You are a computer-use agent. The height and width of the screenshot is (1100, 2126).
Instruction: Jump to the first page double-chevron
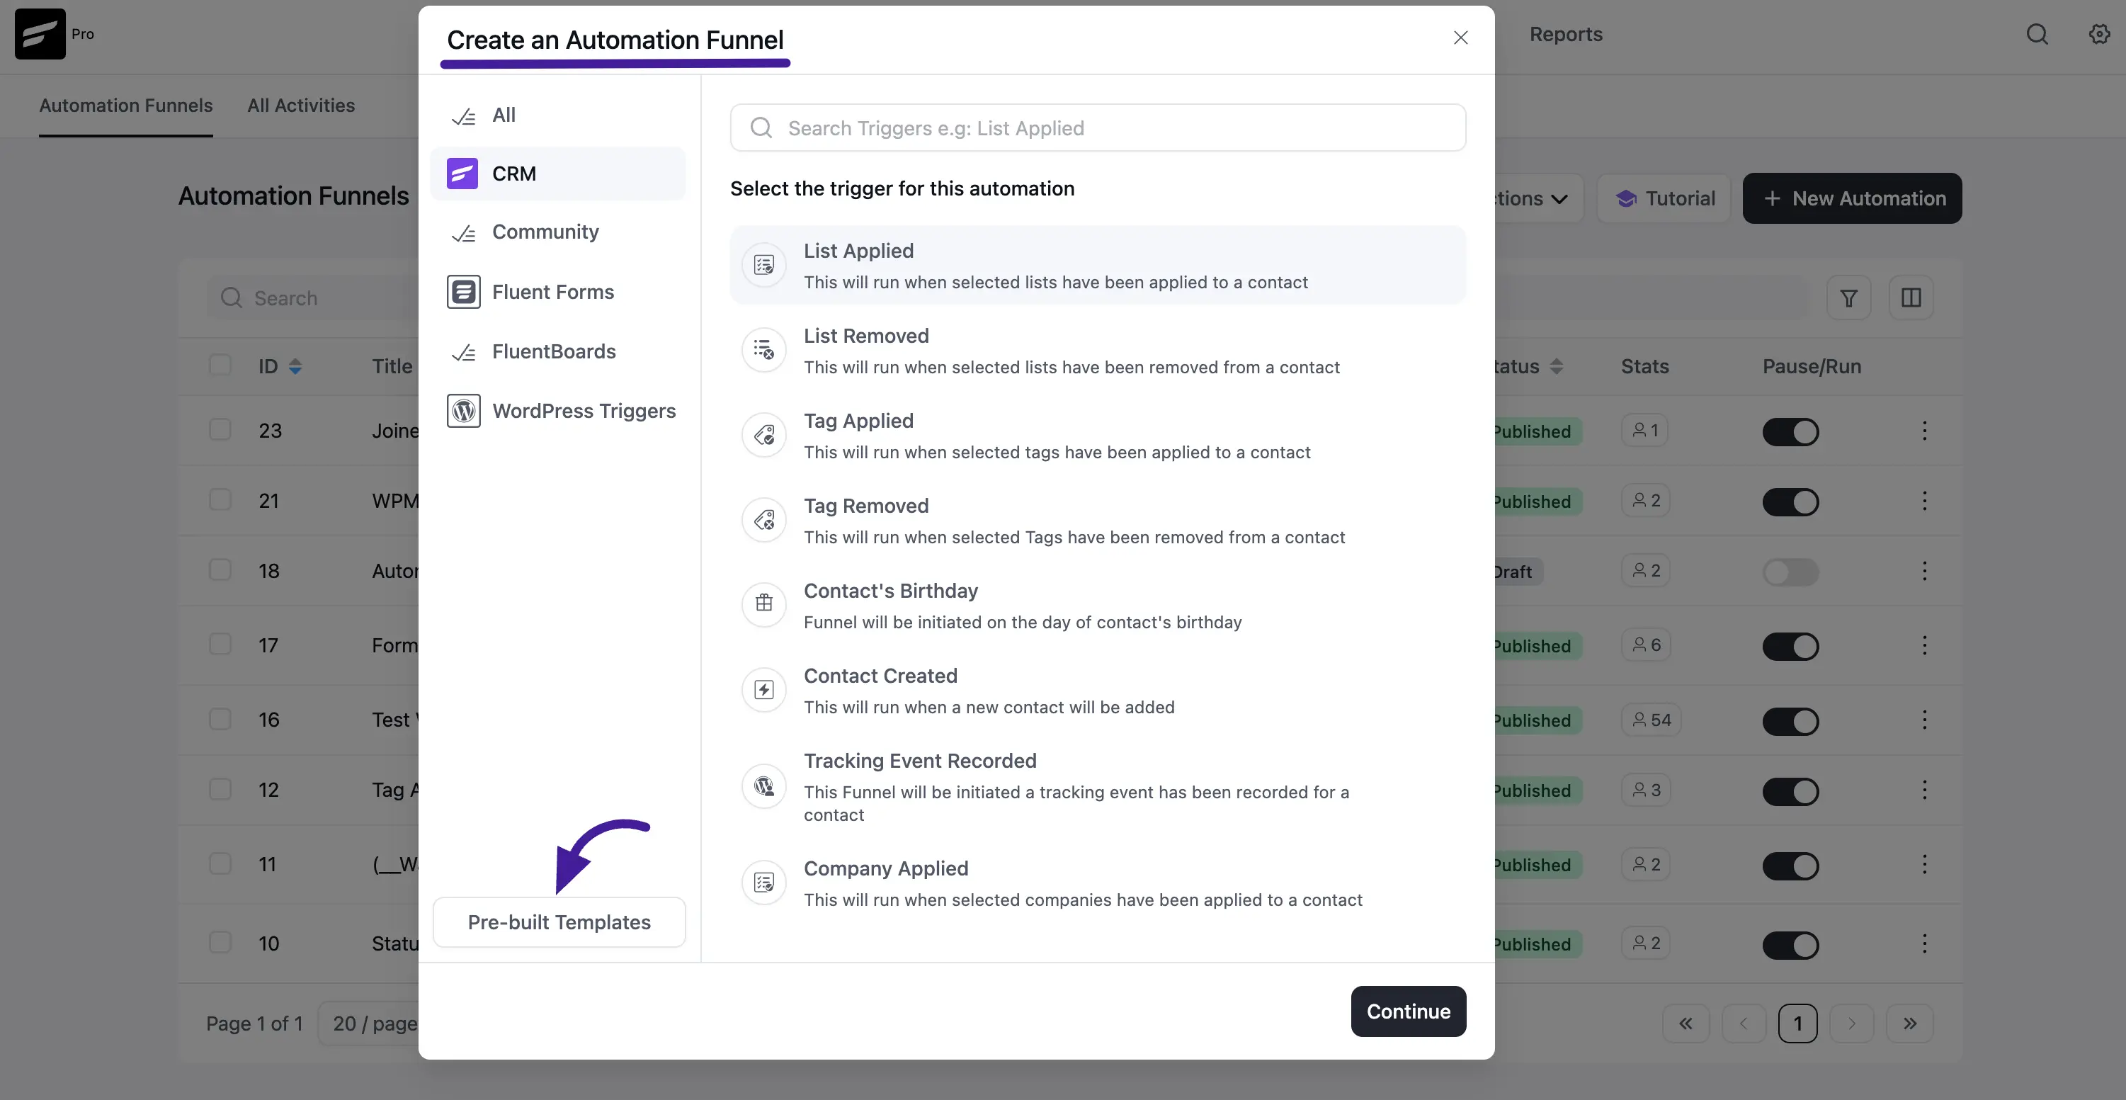coord(1686,1024)
